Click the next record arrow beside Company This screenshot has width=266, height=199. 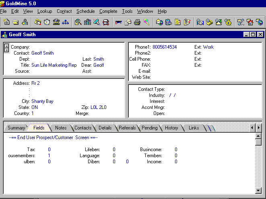point(6,50)
